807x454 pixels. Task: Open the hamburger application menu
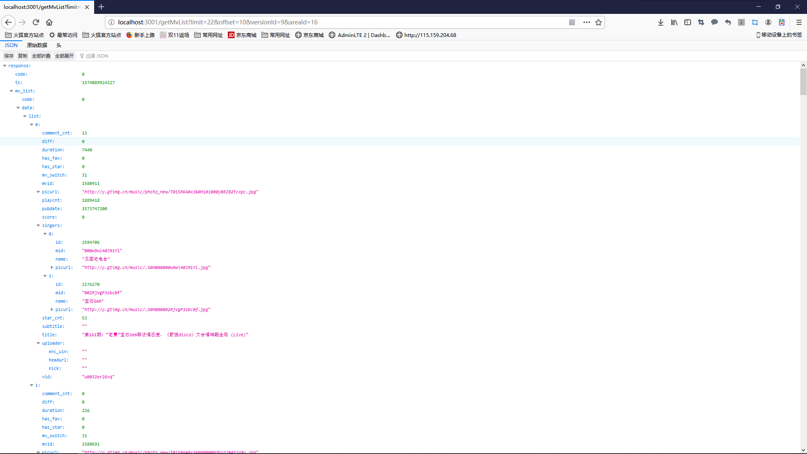tap(799, 22)
